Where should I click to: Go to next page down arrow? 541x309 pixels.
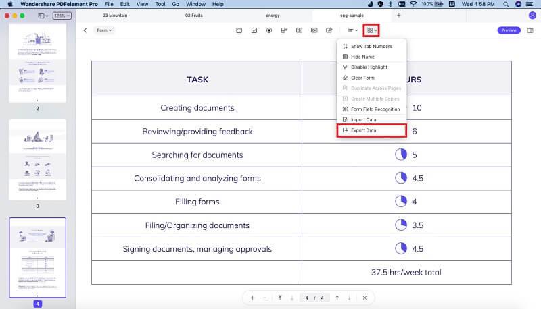pos(349,298)
